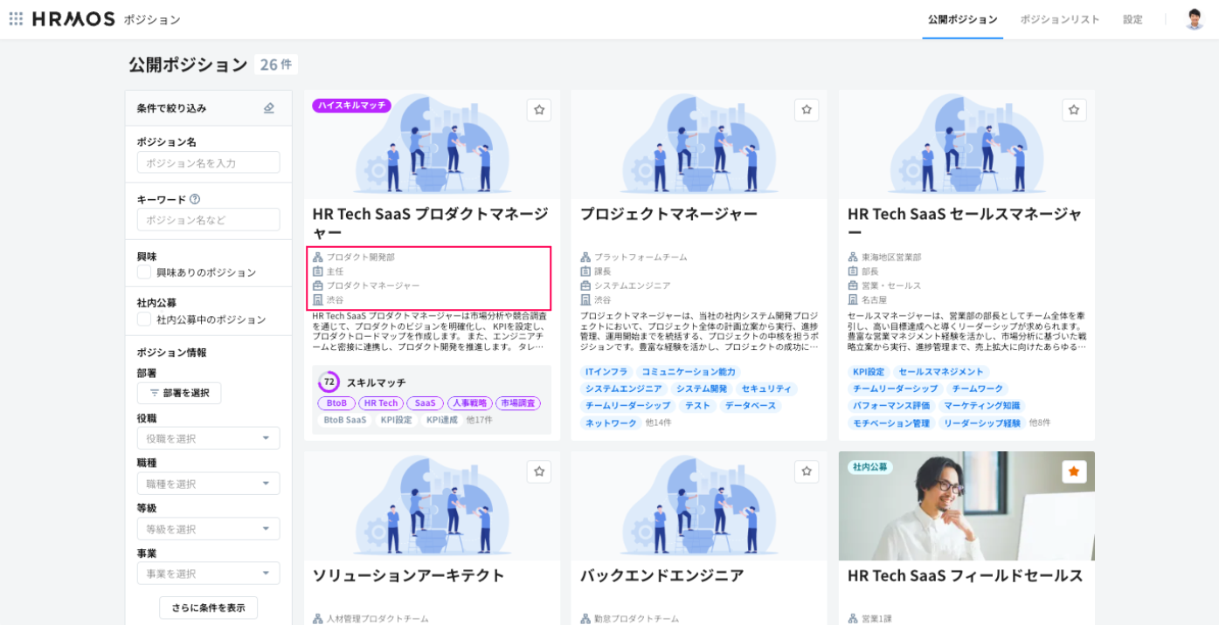
Task: Enable the 社内公募中のポジション checkbox
Action: pyautogui.click(x=144, y=319)
